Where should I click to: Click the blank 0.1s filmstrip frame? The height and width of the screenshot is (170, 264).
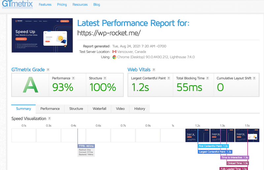pos(24,135)
